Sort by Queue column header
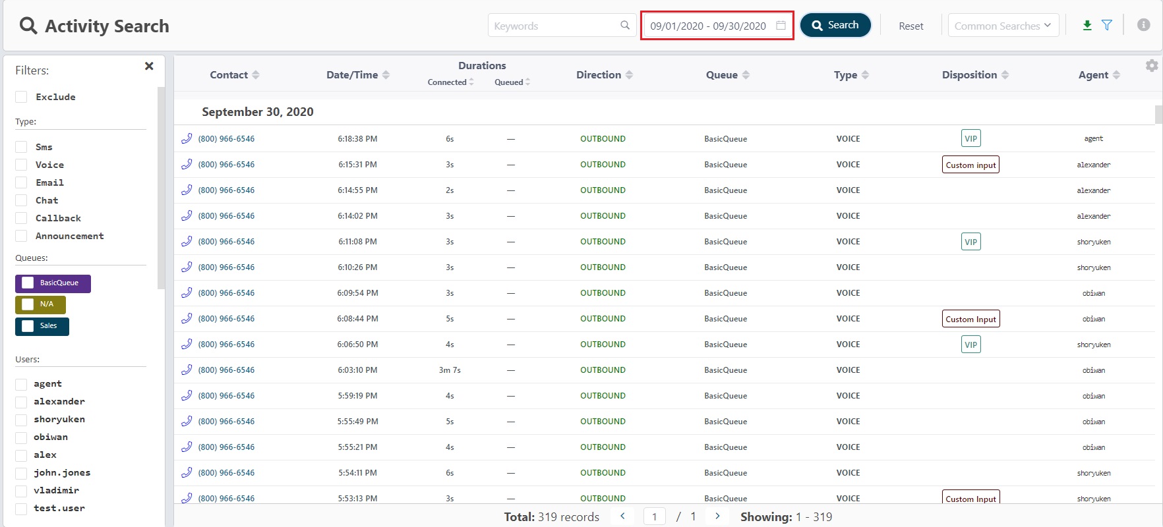1163x527 pixels. (727, 75)
